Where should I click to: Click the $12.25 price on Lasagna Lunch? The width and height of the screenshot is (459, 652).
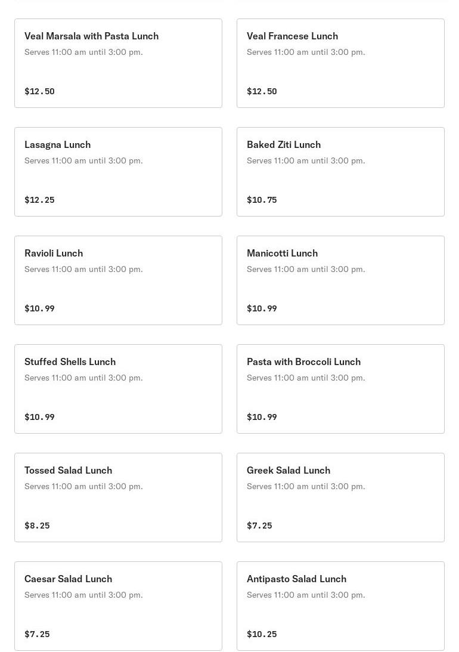click(39, 200)
